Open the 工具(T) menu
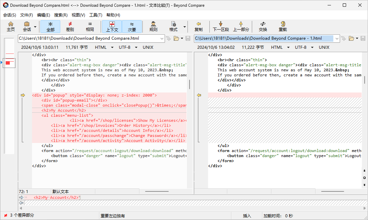Screen dimensions: 368x220 (96, 15)
